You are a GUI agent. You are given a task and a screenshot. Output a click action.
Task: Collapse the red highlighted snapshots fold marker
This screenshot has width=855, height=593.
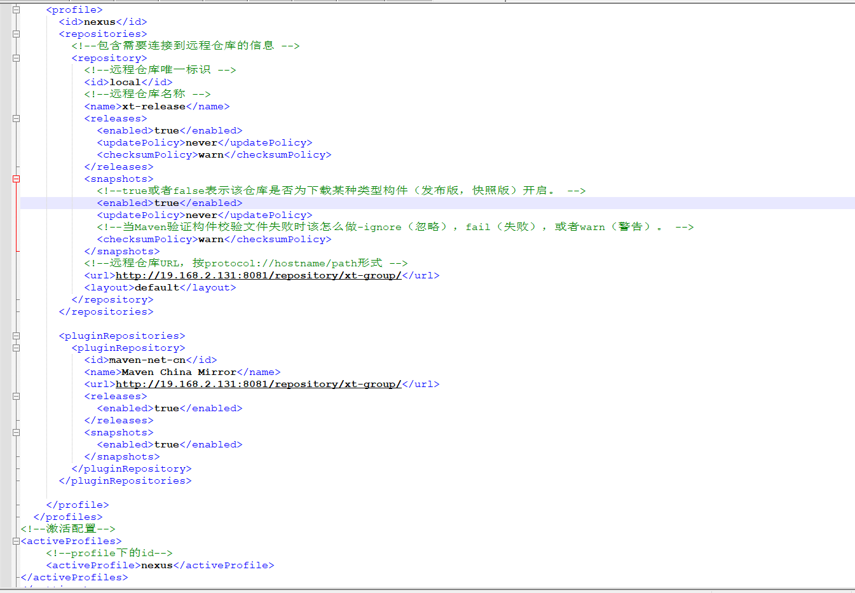16,179
